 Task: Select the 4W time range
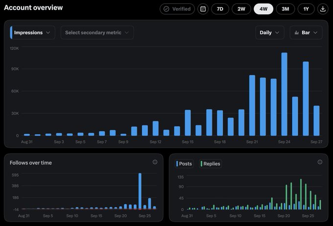coord(263,9)
